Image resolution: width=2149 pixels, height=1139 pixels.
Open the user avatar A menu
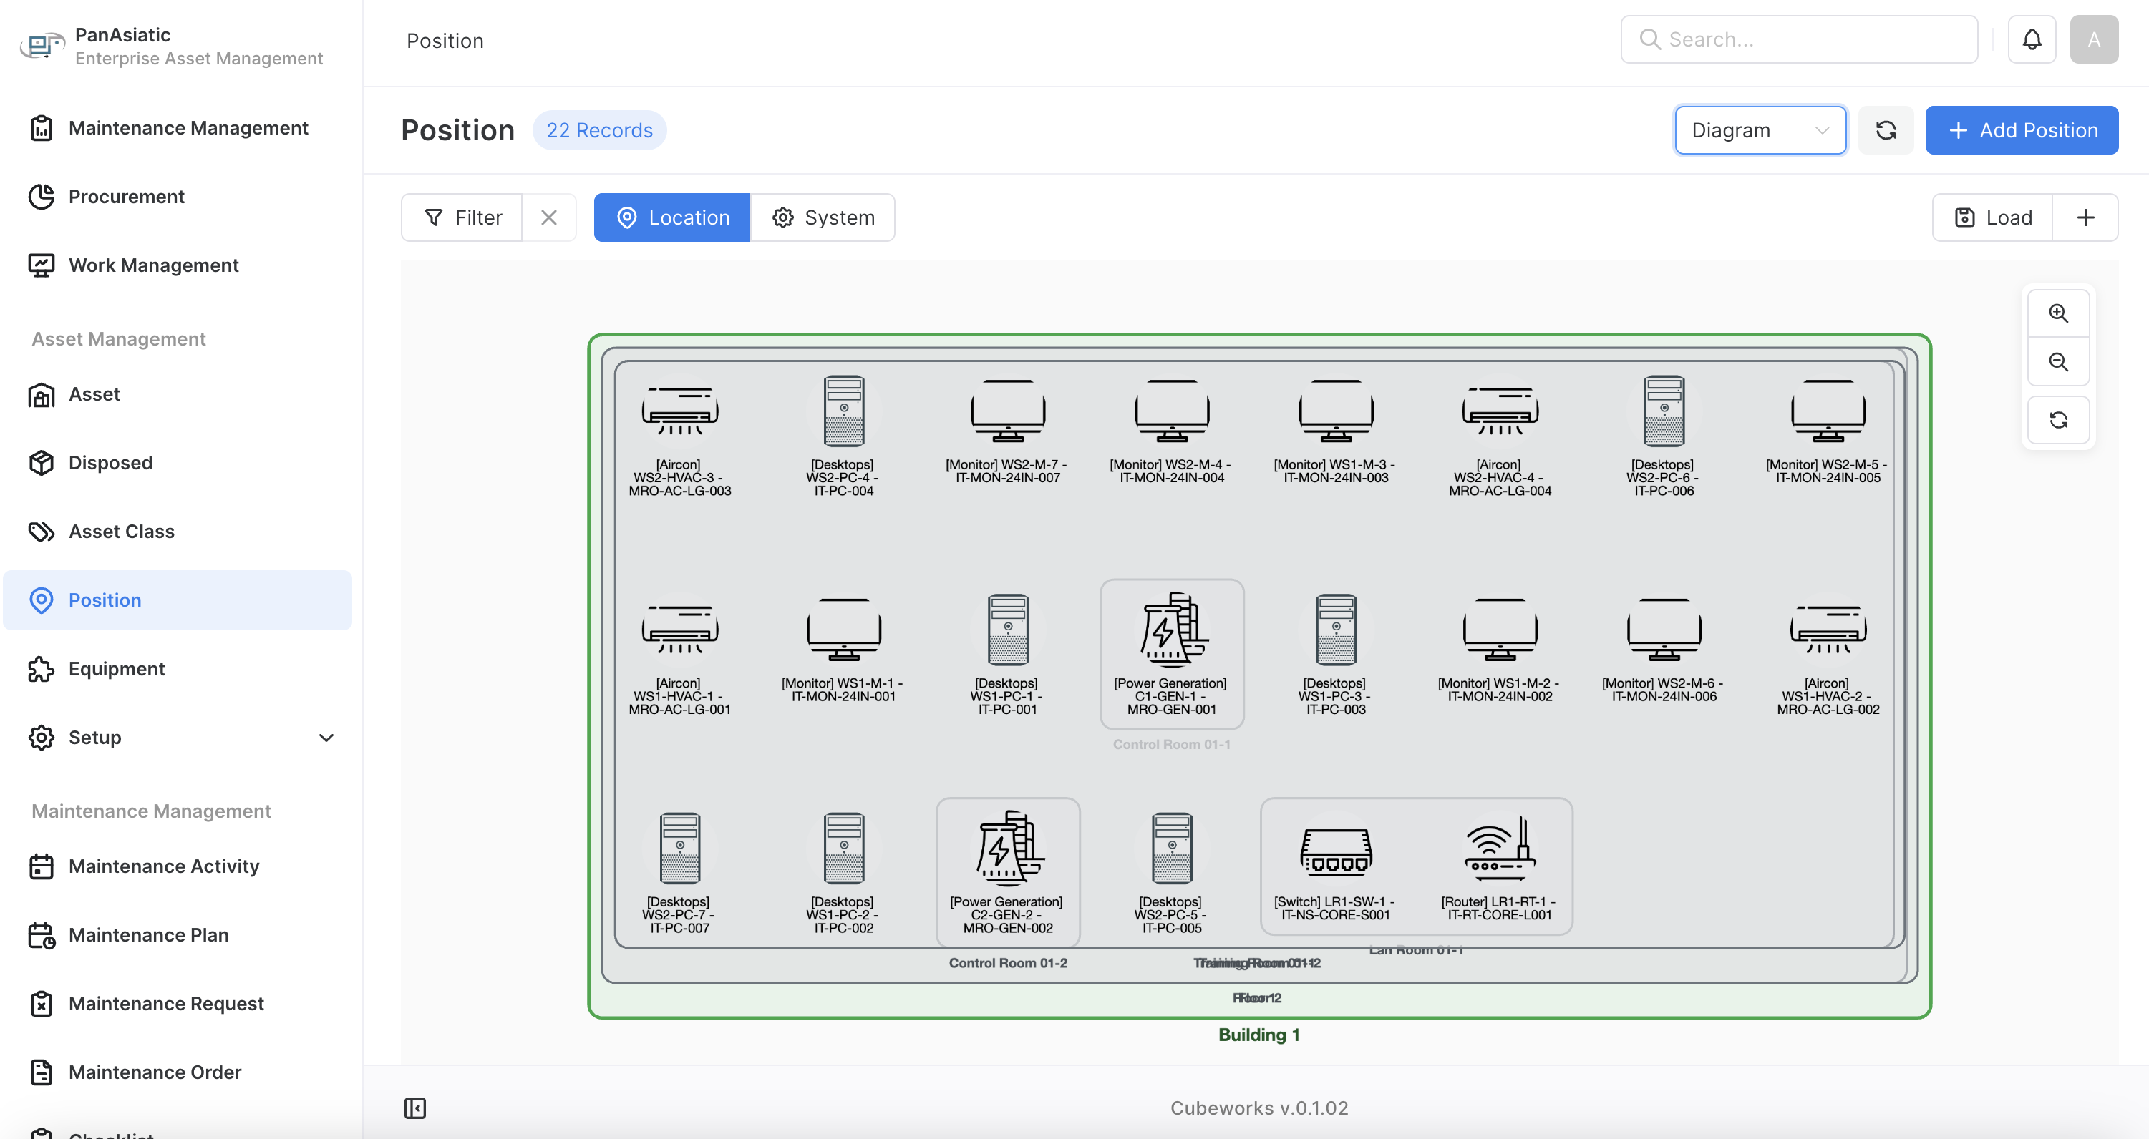pos(2093,40)
